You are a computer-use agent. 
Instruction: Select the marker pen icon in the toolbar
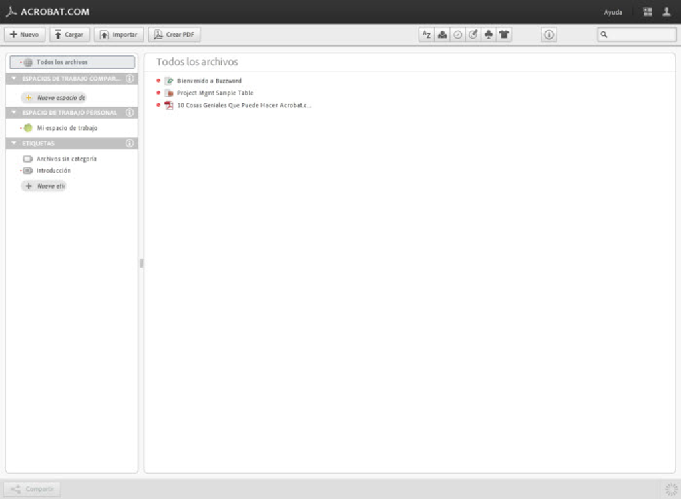473,34
